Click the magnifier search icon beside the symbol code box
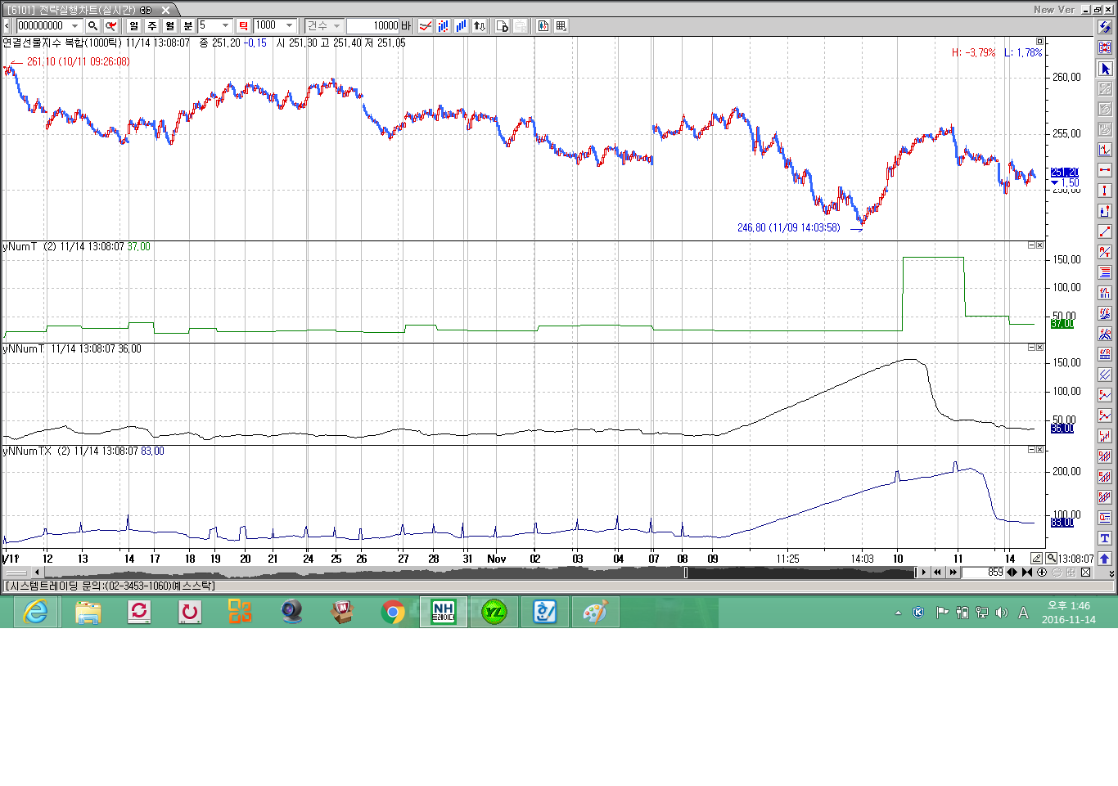 click(93, 26)
